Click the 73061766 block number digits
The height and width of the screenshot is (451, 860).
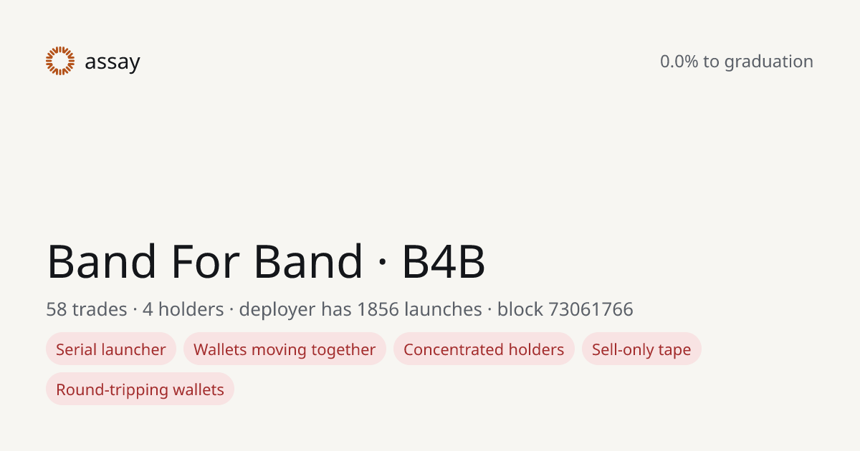pos(591,309)
